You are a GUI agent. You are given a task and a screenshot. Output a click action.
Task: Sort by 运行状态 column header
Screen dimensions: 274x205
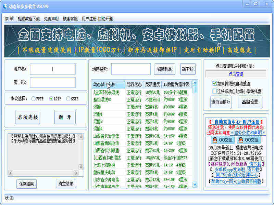(134, 84)
